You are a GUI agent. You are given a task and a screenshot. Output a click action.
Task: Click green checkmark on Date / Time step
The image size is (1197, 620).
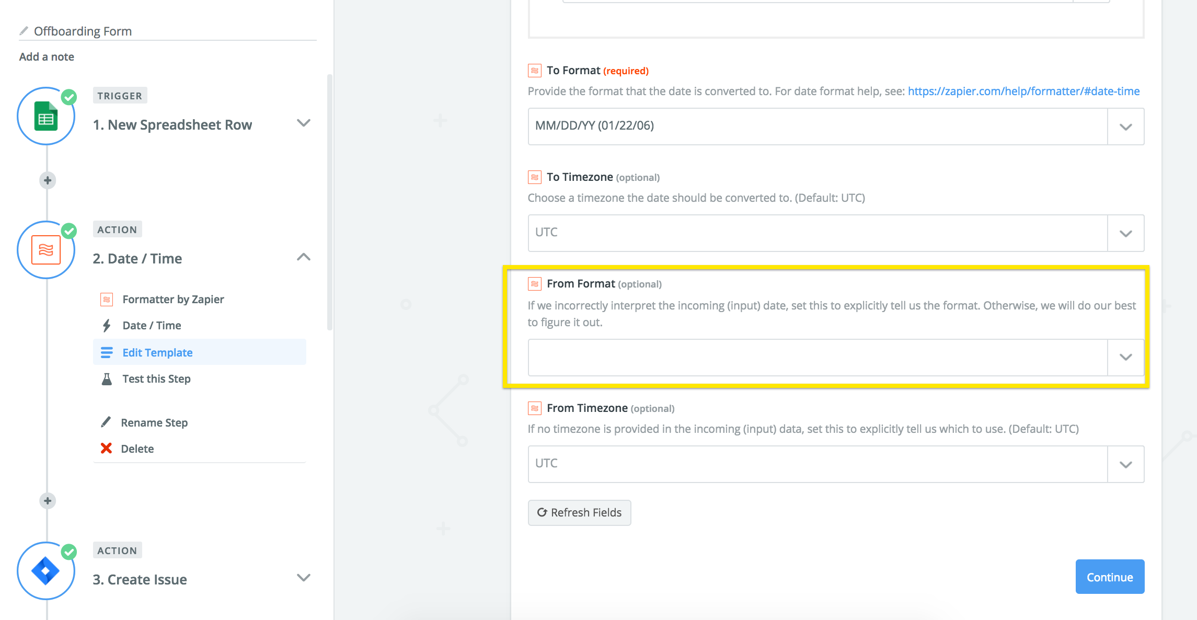(69, 231)
